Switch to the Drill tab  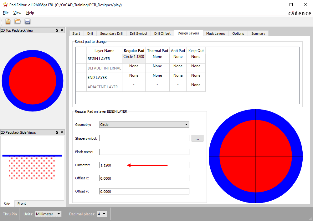[90, 33]
